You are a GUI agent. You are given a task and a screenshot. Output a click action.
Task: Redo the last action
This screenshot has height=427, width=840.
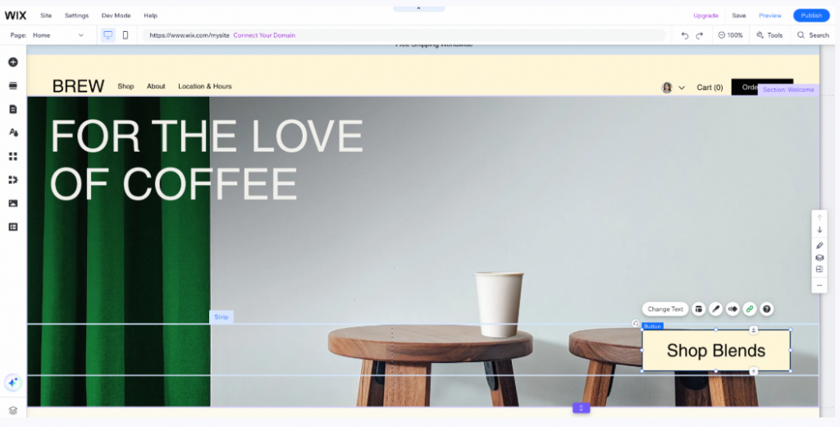(x=699, y=35)
